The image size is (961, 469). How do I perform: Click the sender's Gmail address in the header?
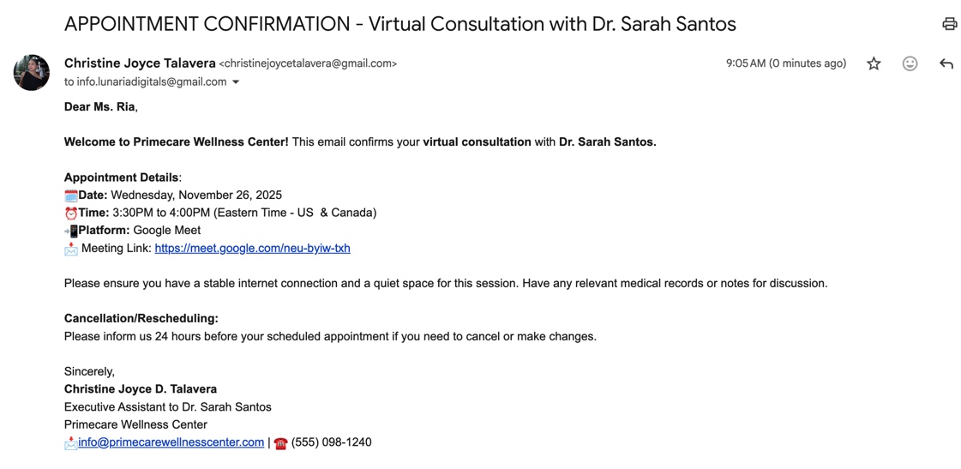pyautogui.click(x=308, y=63)
